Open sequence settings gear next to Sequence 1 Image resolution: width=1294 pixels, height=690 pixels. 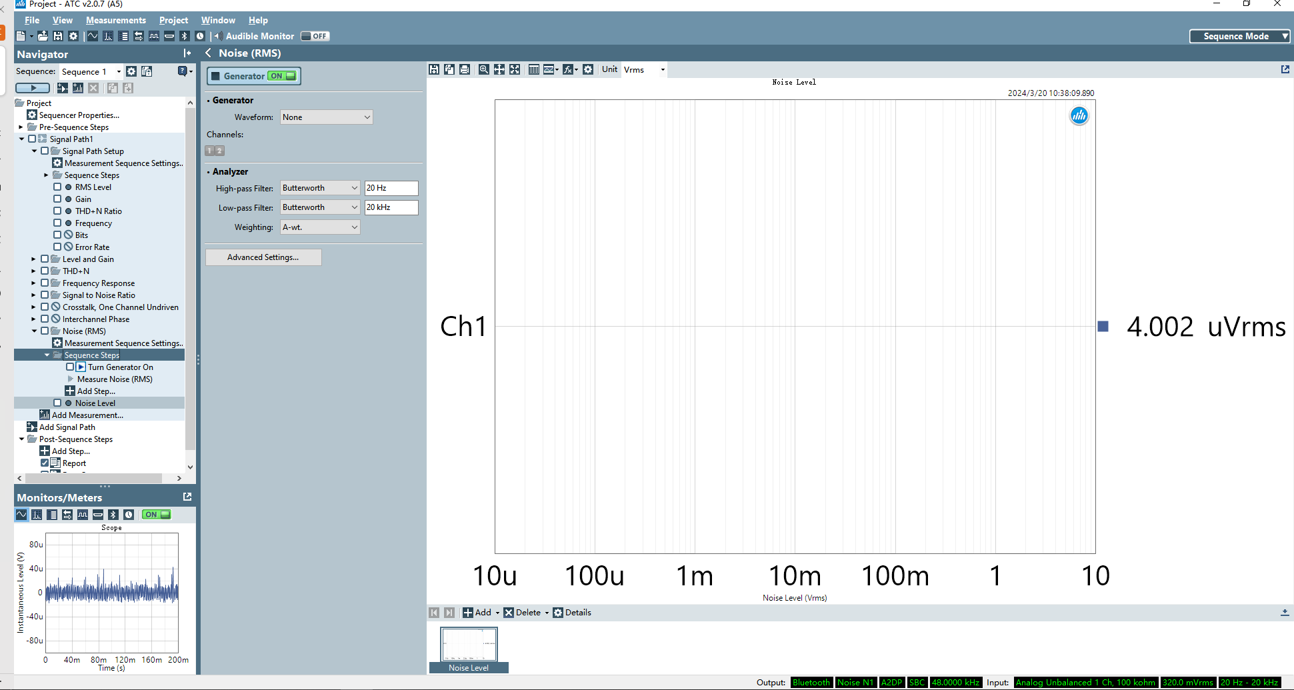131,71
